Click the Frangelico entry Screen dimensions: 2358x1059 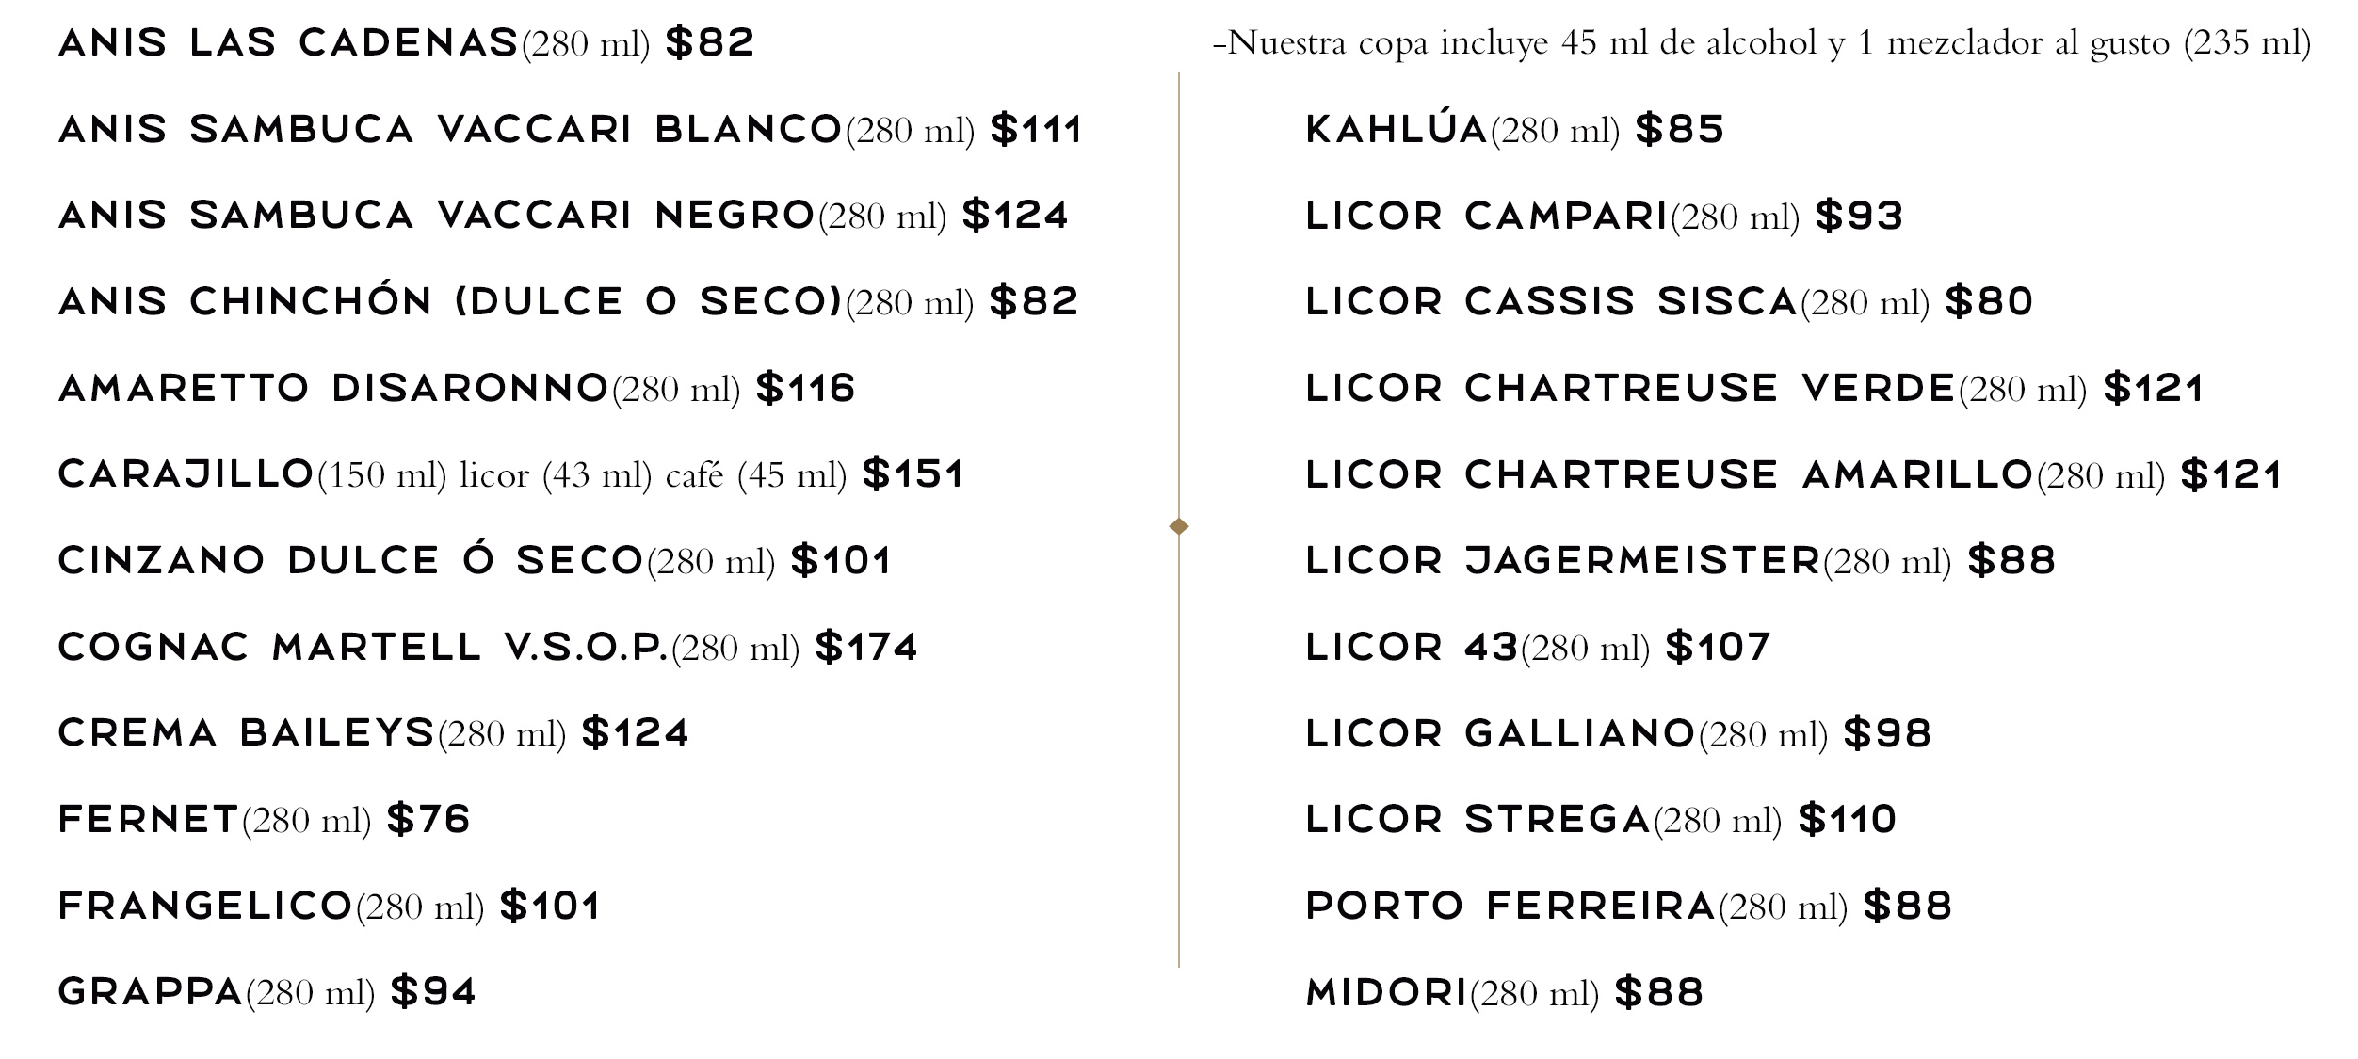pos(330,907)
